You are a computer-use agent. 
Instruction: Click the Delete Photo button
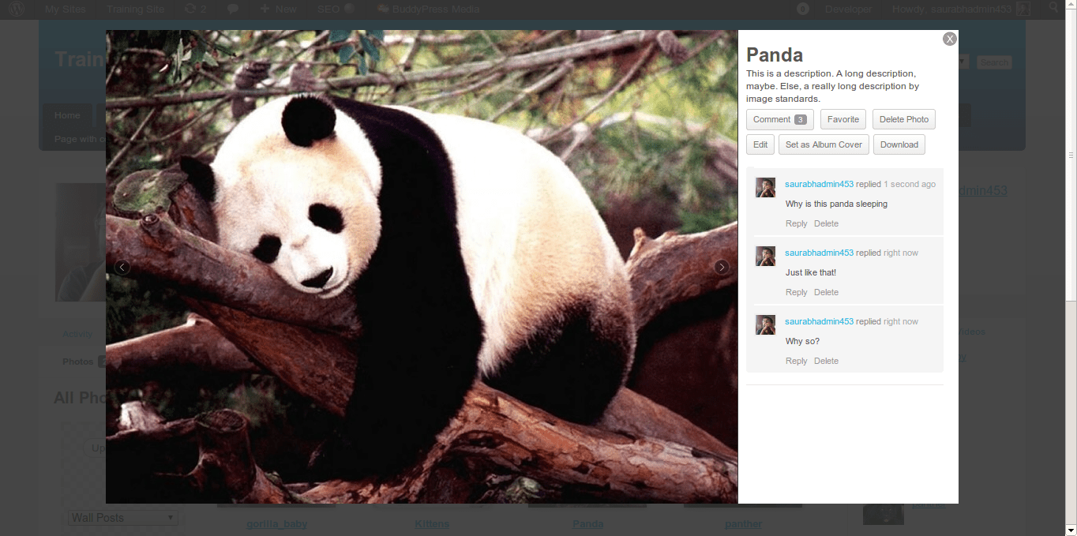pyautogui.click(x=904, y=119)
